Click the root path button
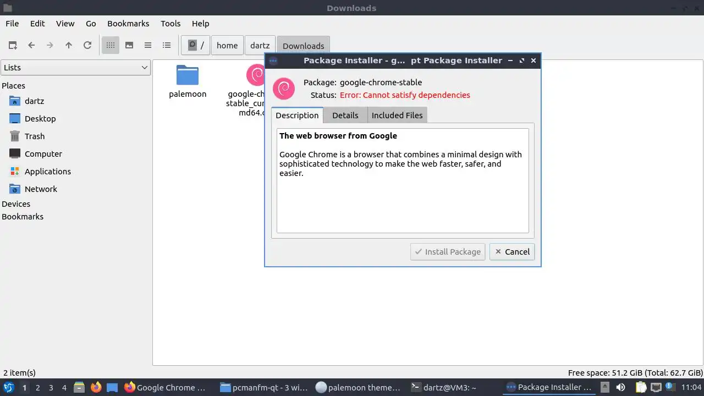The width and height of the screenshot is (704, 396). click(196, 45)
